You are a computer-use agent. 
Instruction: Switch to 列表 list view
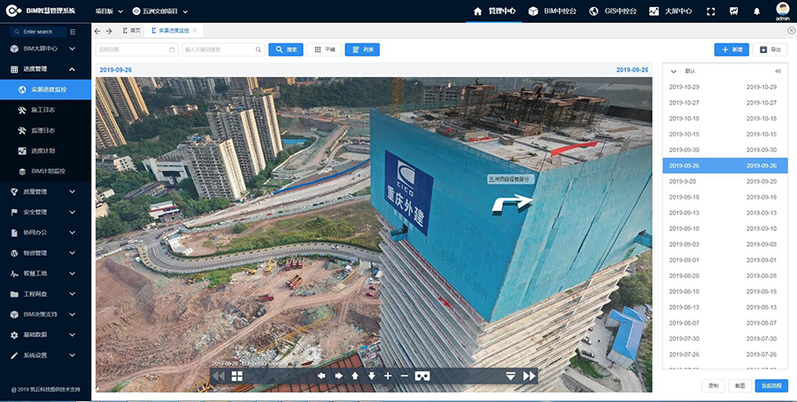point(362,50)
